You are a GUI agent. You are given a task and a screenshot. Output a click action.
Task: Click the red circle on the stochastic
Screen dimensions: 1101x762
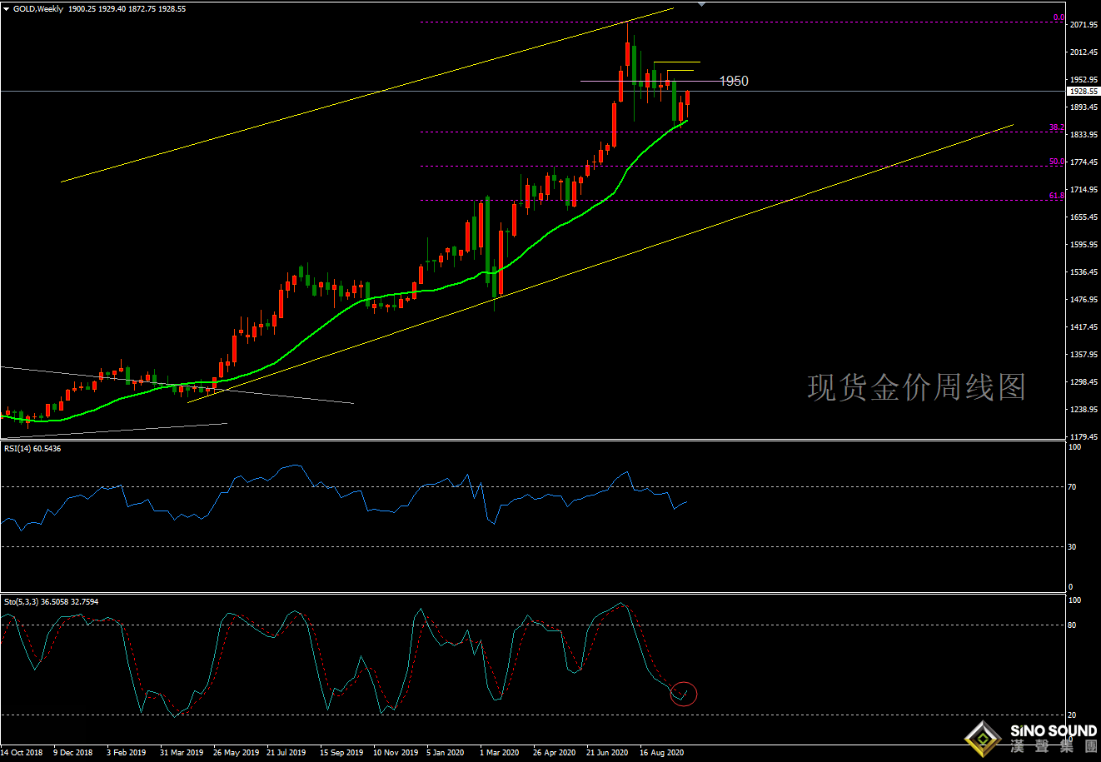[x=683, y=693]
